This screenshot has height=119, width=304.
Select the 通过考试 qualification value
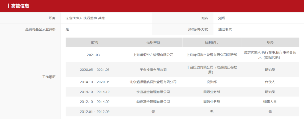point(225,29)
